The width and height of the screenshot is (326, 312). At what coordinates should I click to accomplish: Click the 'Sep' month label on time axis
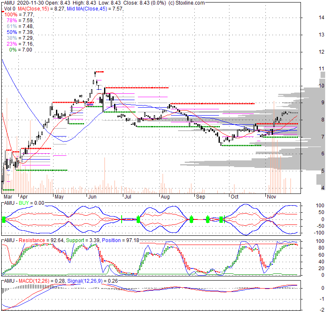pyautogui.click(x=201, y=197)
